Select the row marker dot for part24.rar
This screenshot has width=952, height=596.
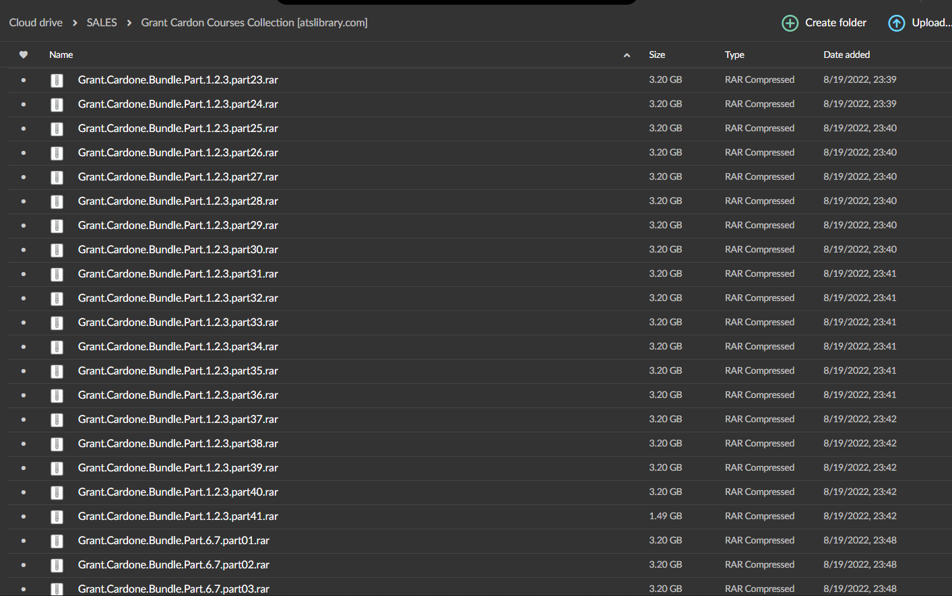(24, 104)
